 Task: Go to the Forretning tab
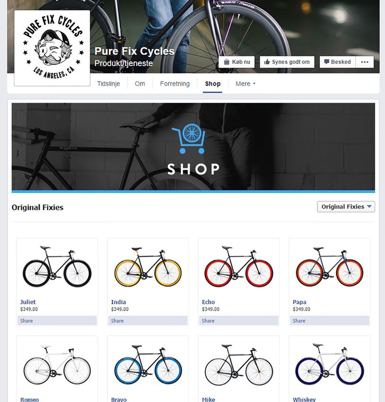coord(175,84)
